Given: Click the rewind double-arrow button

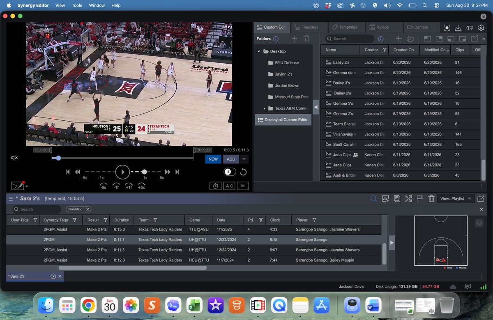Looking at the screenshot, I should pyautogui.click(x=78, y=172).
